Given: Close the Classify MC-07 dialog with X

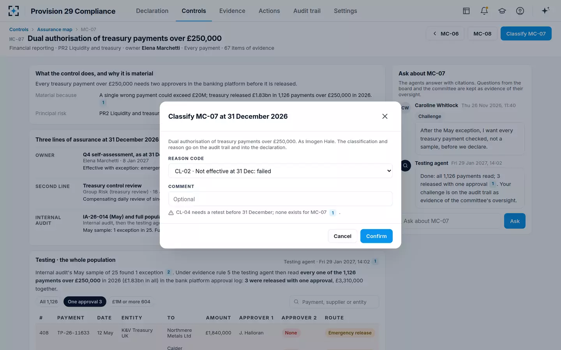Looking at the screenshot, I should pos(385,116).
